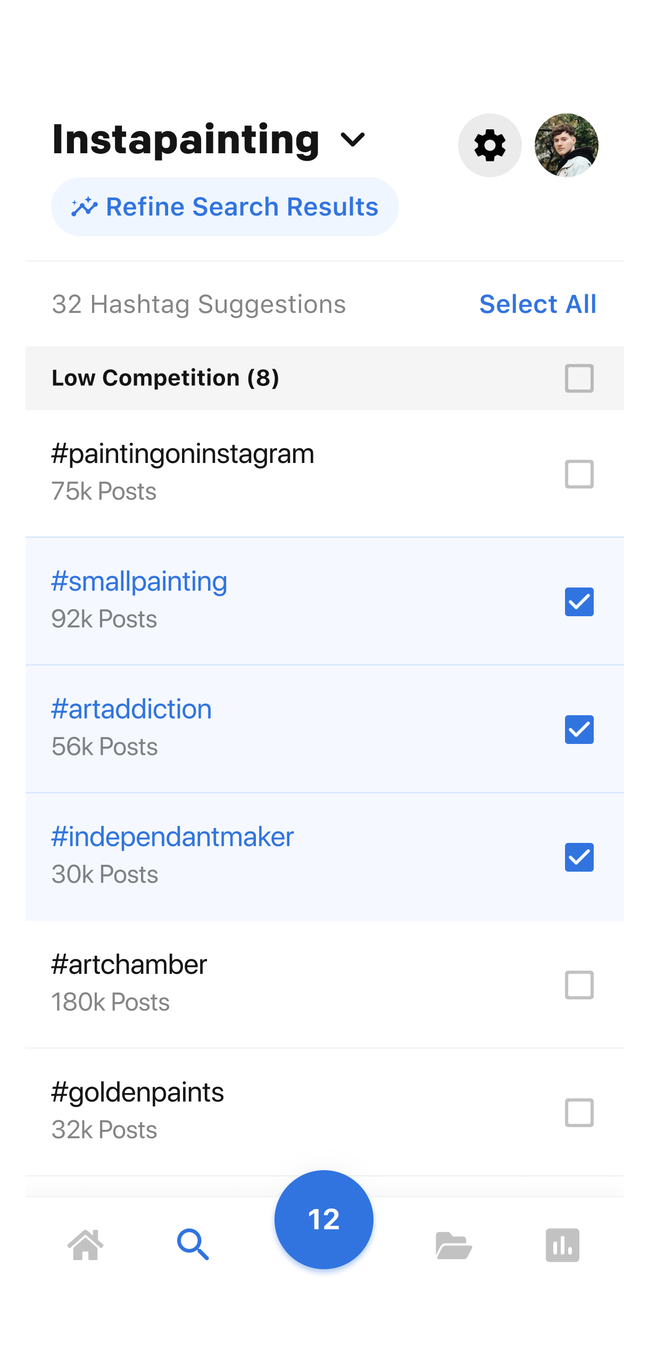648x1349 pixels.
Task: Open the user profile photo
Action: 566,145
